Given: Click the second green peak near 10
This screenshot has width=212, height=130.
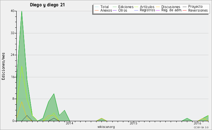Looking at the screenshot, I should point(54,94).
